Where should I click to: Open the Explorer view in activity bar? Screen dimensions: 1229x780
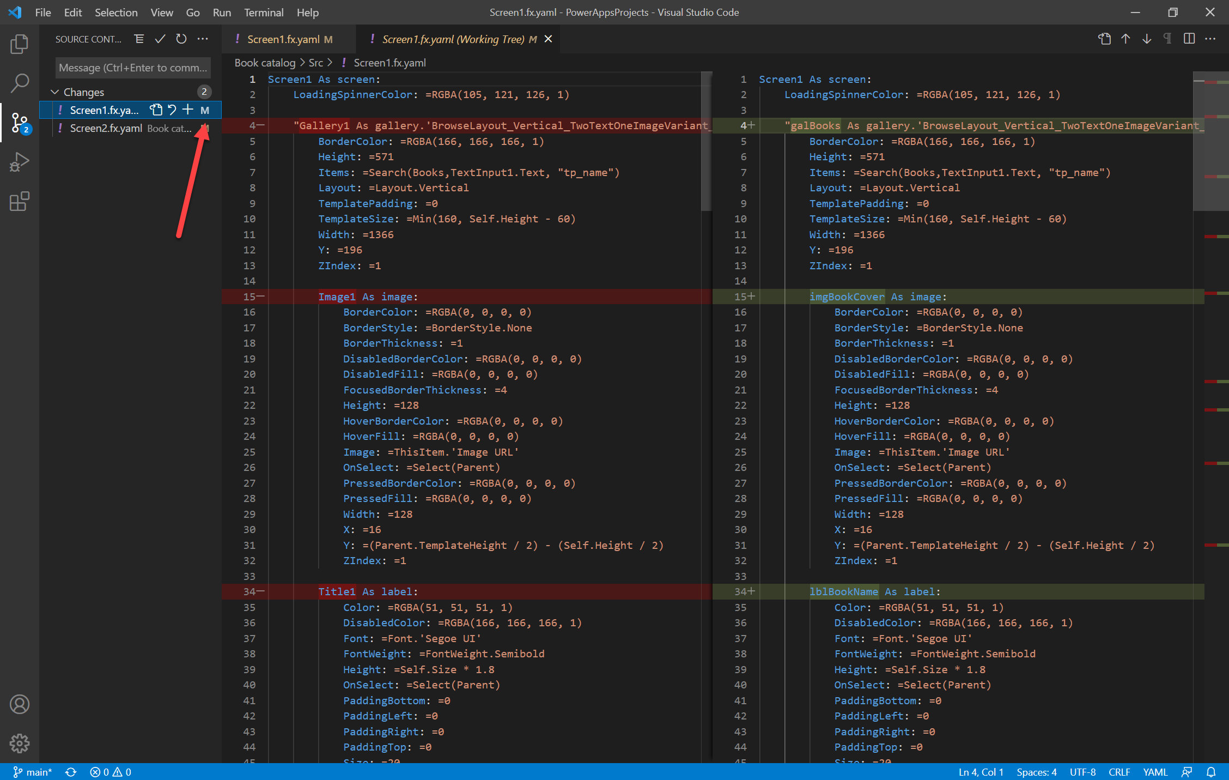pos(19,44)
